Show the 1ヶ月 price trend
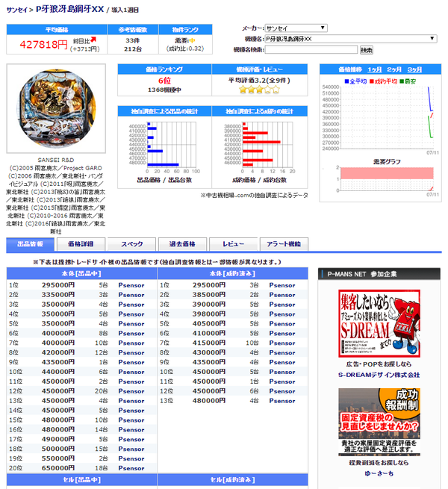The image size is (448, 489). pyautogui.click(x=374, y=69)
